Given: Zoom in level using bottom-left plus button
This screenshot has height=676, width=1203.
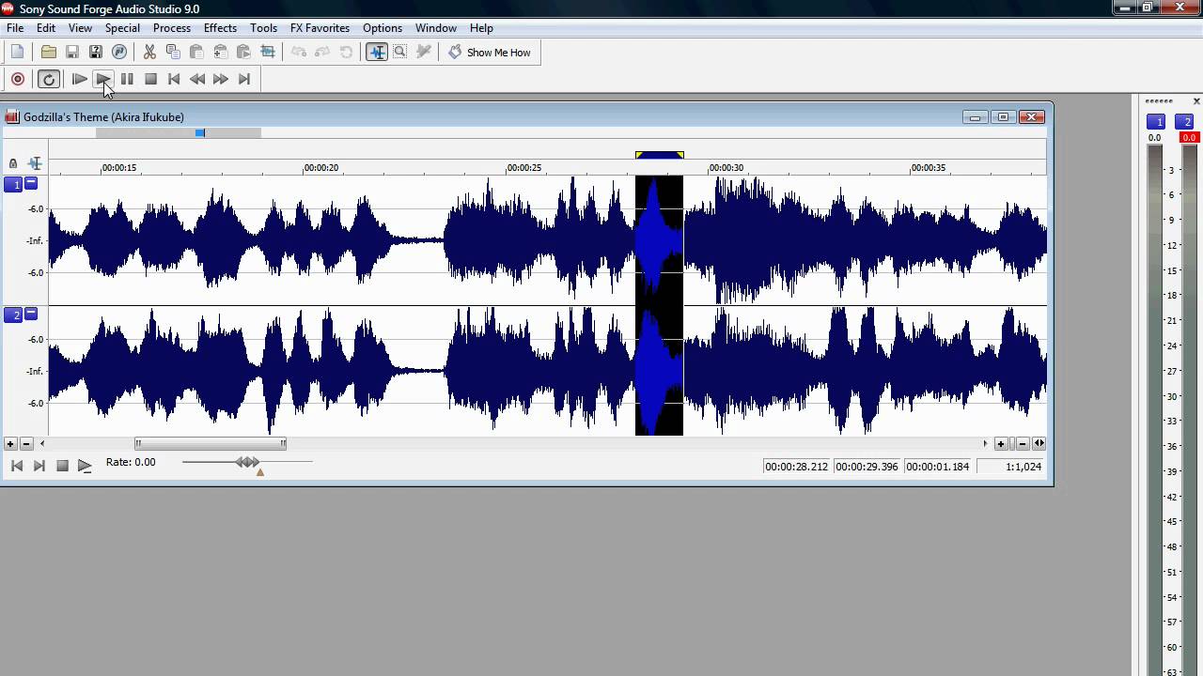Looking at the screenshot, I should pyautogui.click(x=10, y=444).
